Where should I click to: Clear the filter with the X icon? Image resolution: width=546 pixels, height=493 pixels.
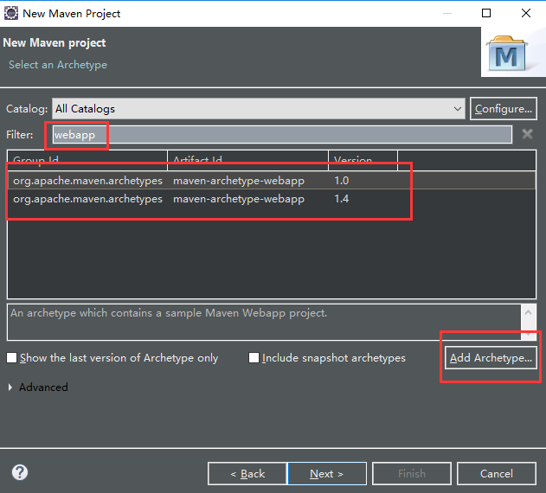527,134
